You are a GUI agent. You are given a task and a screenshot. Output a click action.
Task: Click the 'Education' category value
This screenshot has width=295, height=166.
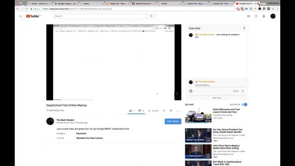81,133
